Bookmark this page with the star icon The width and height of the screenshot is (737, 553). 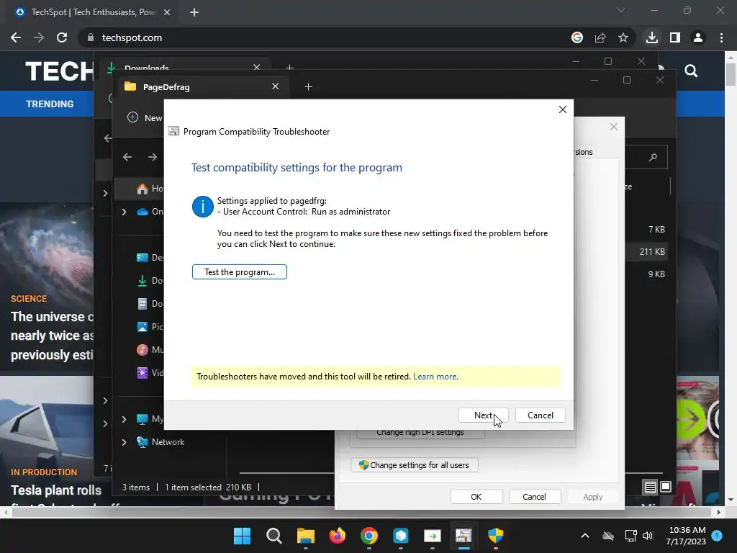click(x=623, y=37)
